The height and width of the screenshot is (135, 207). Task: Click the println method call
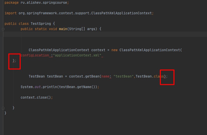pos(50,87)
